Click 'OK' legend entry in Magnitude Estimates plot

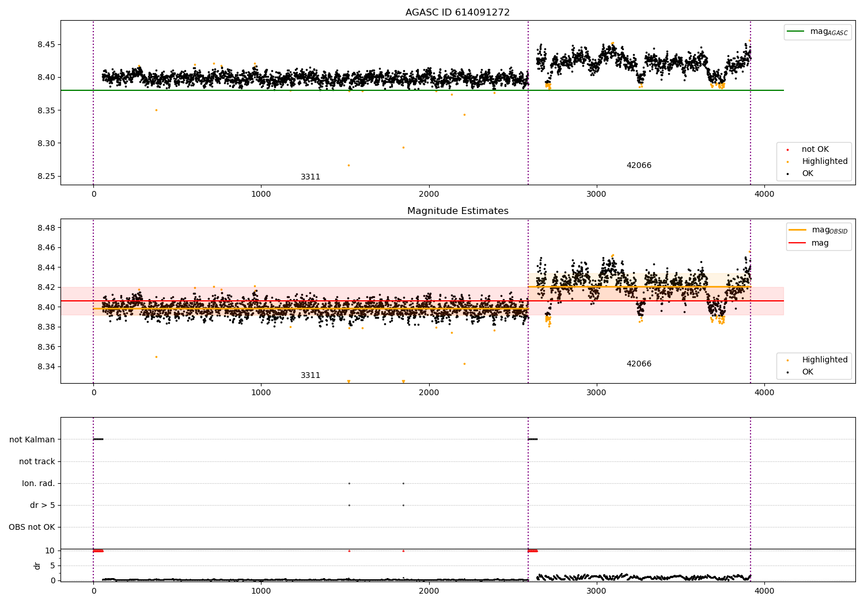point(808,372)
